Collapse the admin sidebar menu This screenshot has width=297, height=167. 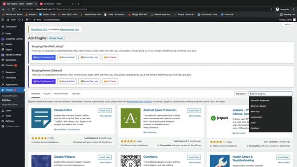(x=13, y=126)
